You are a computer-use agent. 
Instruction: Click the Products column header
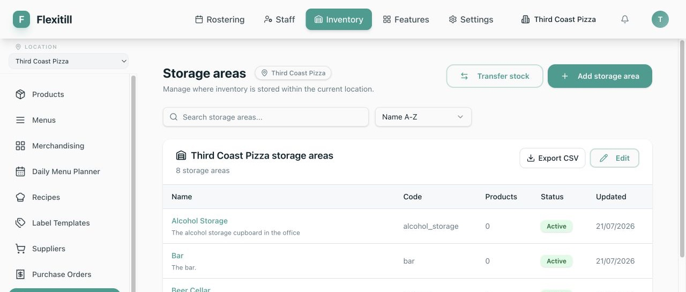pos(501,197)
